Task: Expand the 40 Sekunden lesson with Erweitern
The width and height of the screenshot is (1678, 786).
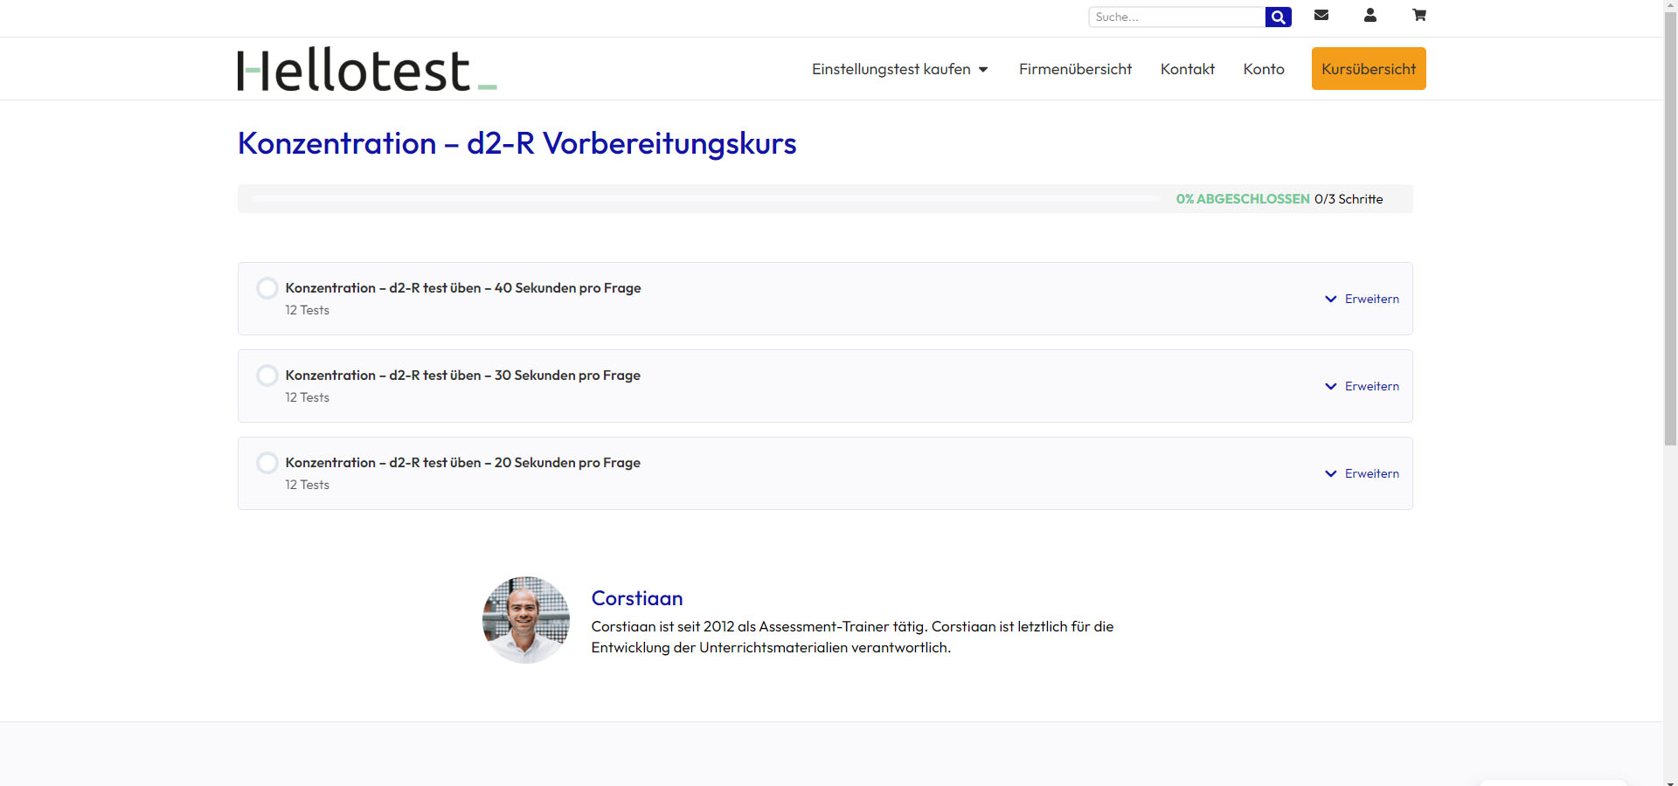Action: click(1362, 299)
